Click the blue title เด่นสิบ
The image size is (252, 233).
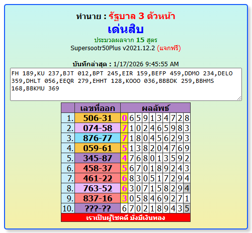126,29
